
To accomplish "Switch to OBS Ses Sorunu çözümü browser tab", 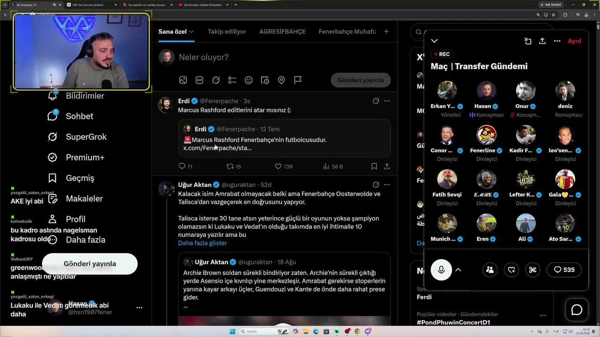I will click(90, 5).
